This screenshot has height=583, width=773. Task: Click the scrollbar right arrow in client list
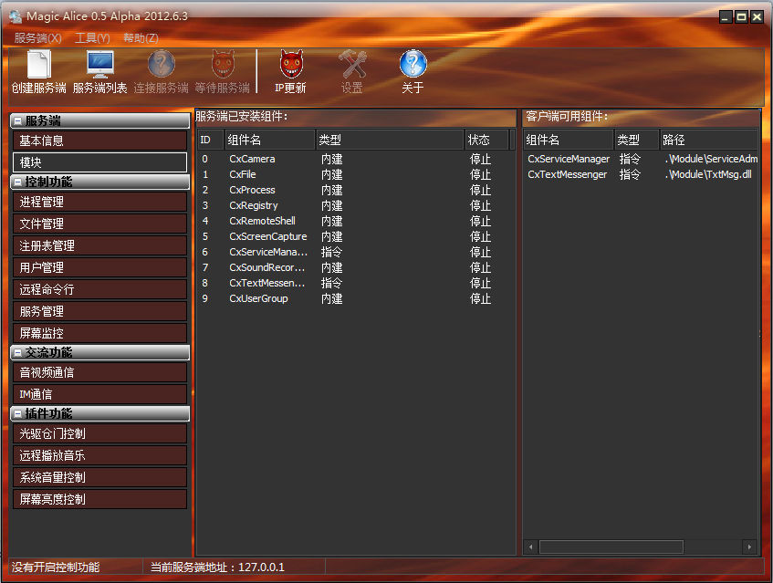[x=749, y=547]
